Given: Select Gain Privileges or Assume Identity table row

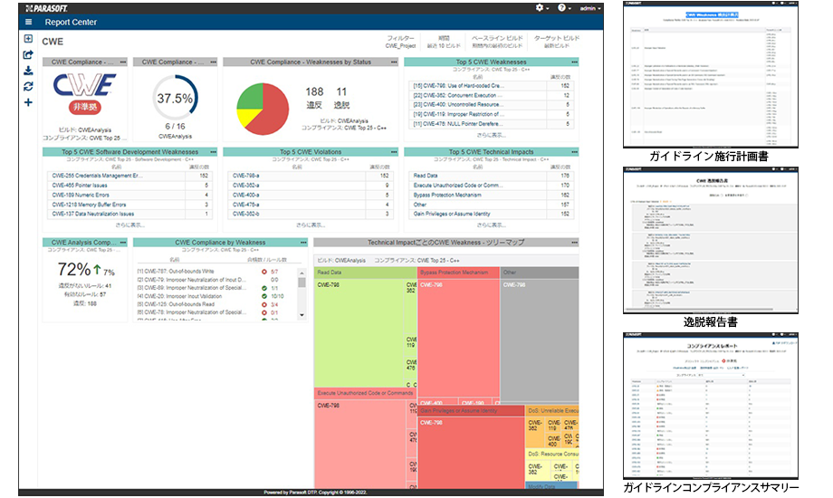Looking at the screenshot, I should click(x=491, y=214).
